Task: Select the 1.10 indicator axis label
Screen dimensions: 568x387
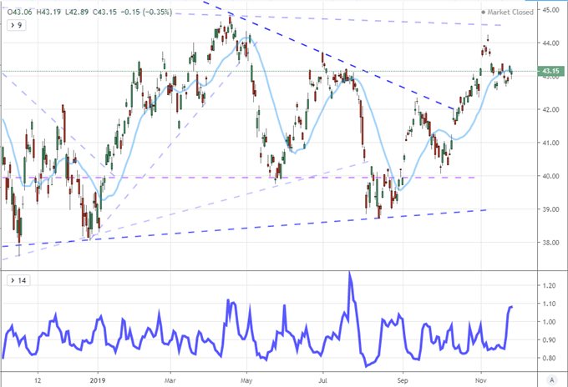Action: click(549, 304)
